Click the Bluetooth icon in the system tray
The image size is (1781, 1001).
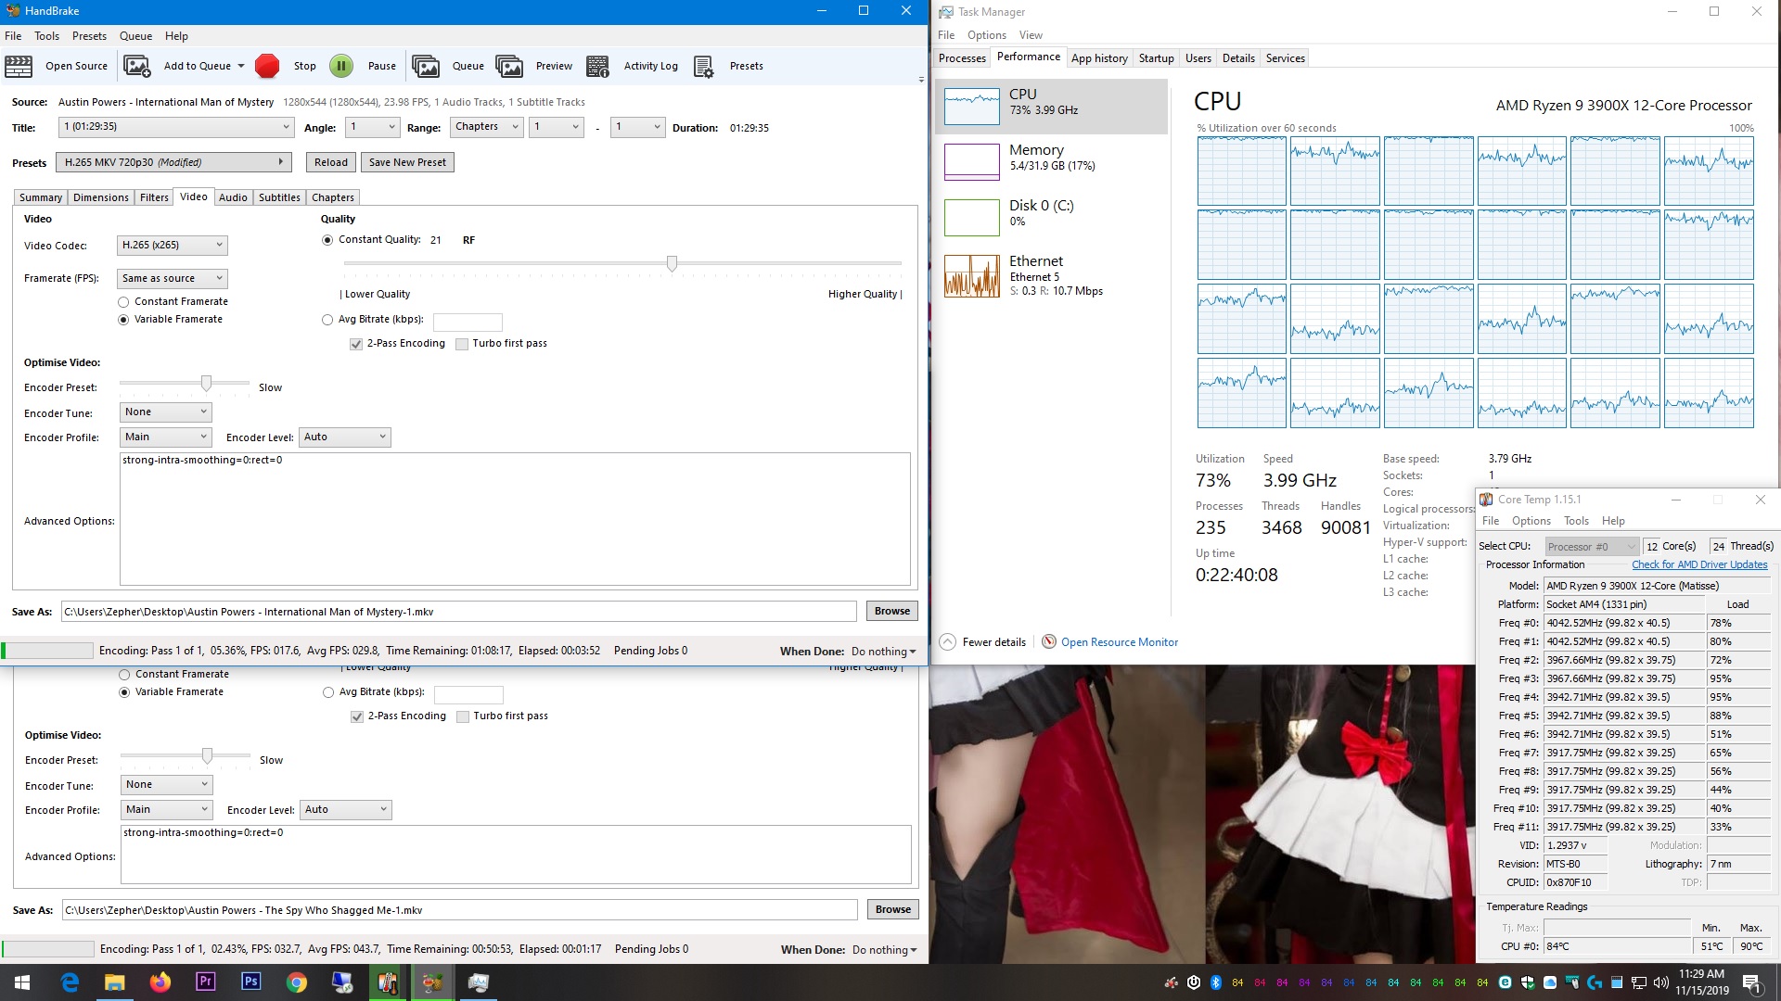[1215, 982]
